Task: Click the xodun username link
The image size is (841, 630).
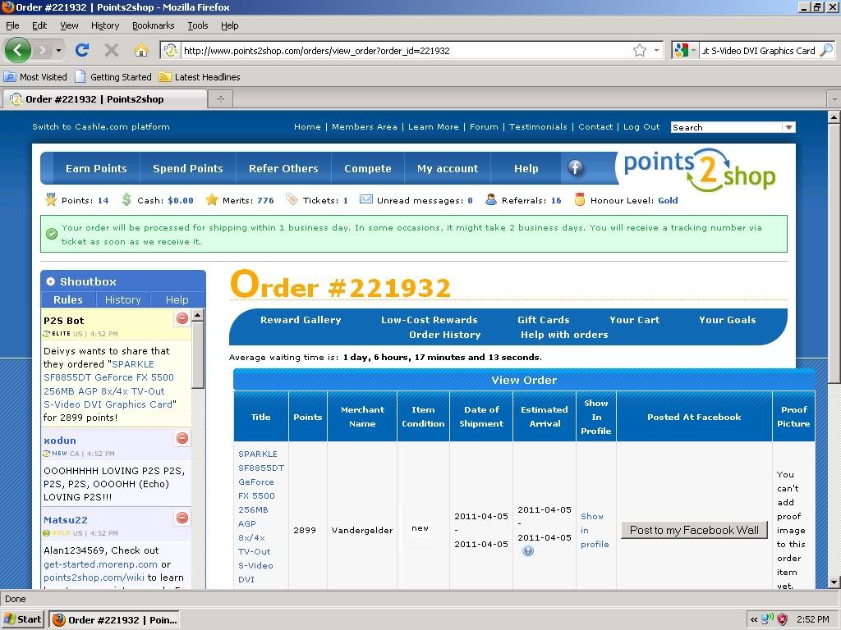Action: click(59, 441)
